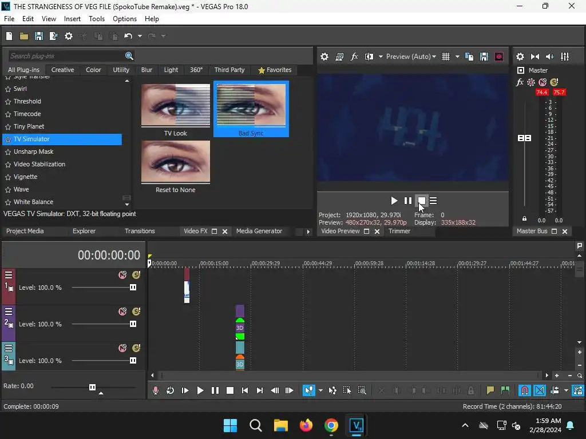This screenshot has height=439, width=586.
Task: Select the Blur plug-in category tab
Action: (x=146, y=70)
